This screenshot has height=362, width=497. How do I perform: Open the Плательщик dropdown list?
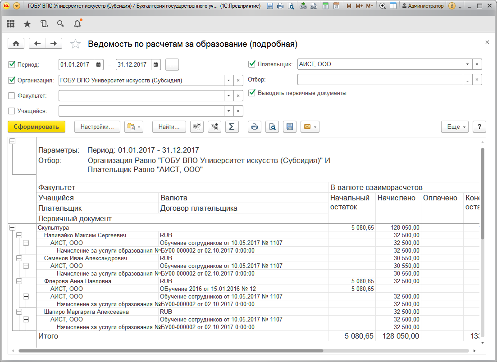(468, 64)
